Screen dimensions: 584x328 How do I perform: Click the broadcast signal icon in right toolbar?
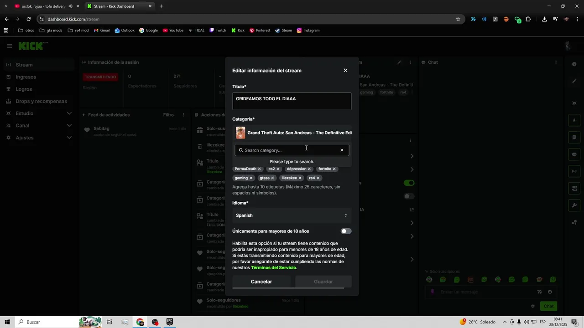[574, 171]
